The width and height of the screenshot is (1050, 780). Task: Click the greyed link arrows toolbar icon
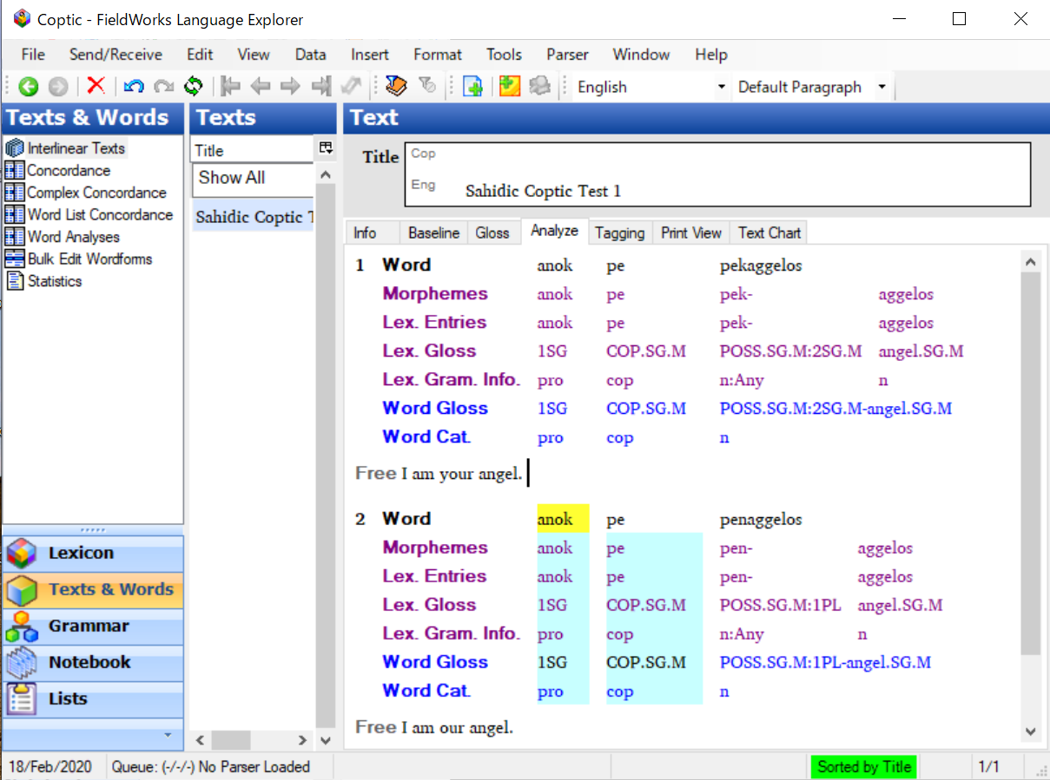click(x=351, y=86)
